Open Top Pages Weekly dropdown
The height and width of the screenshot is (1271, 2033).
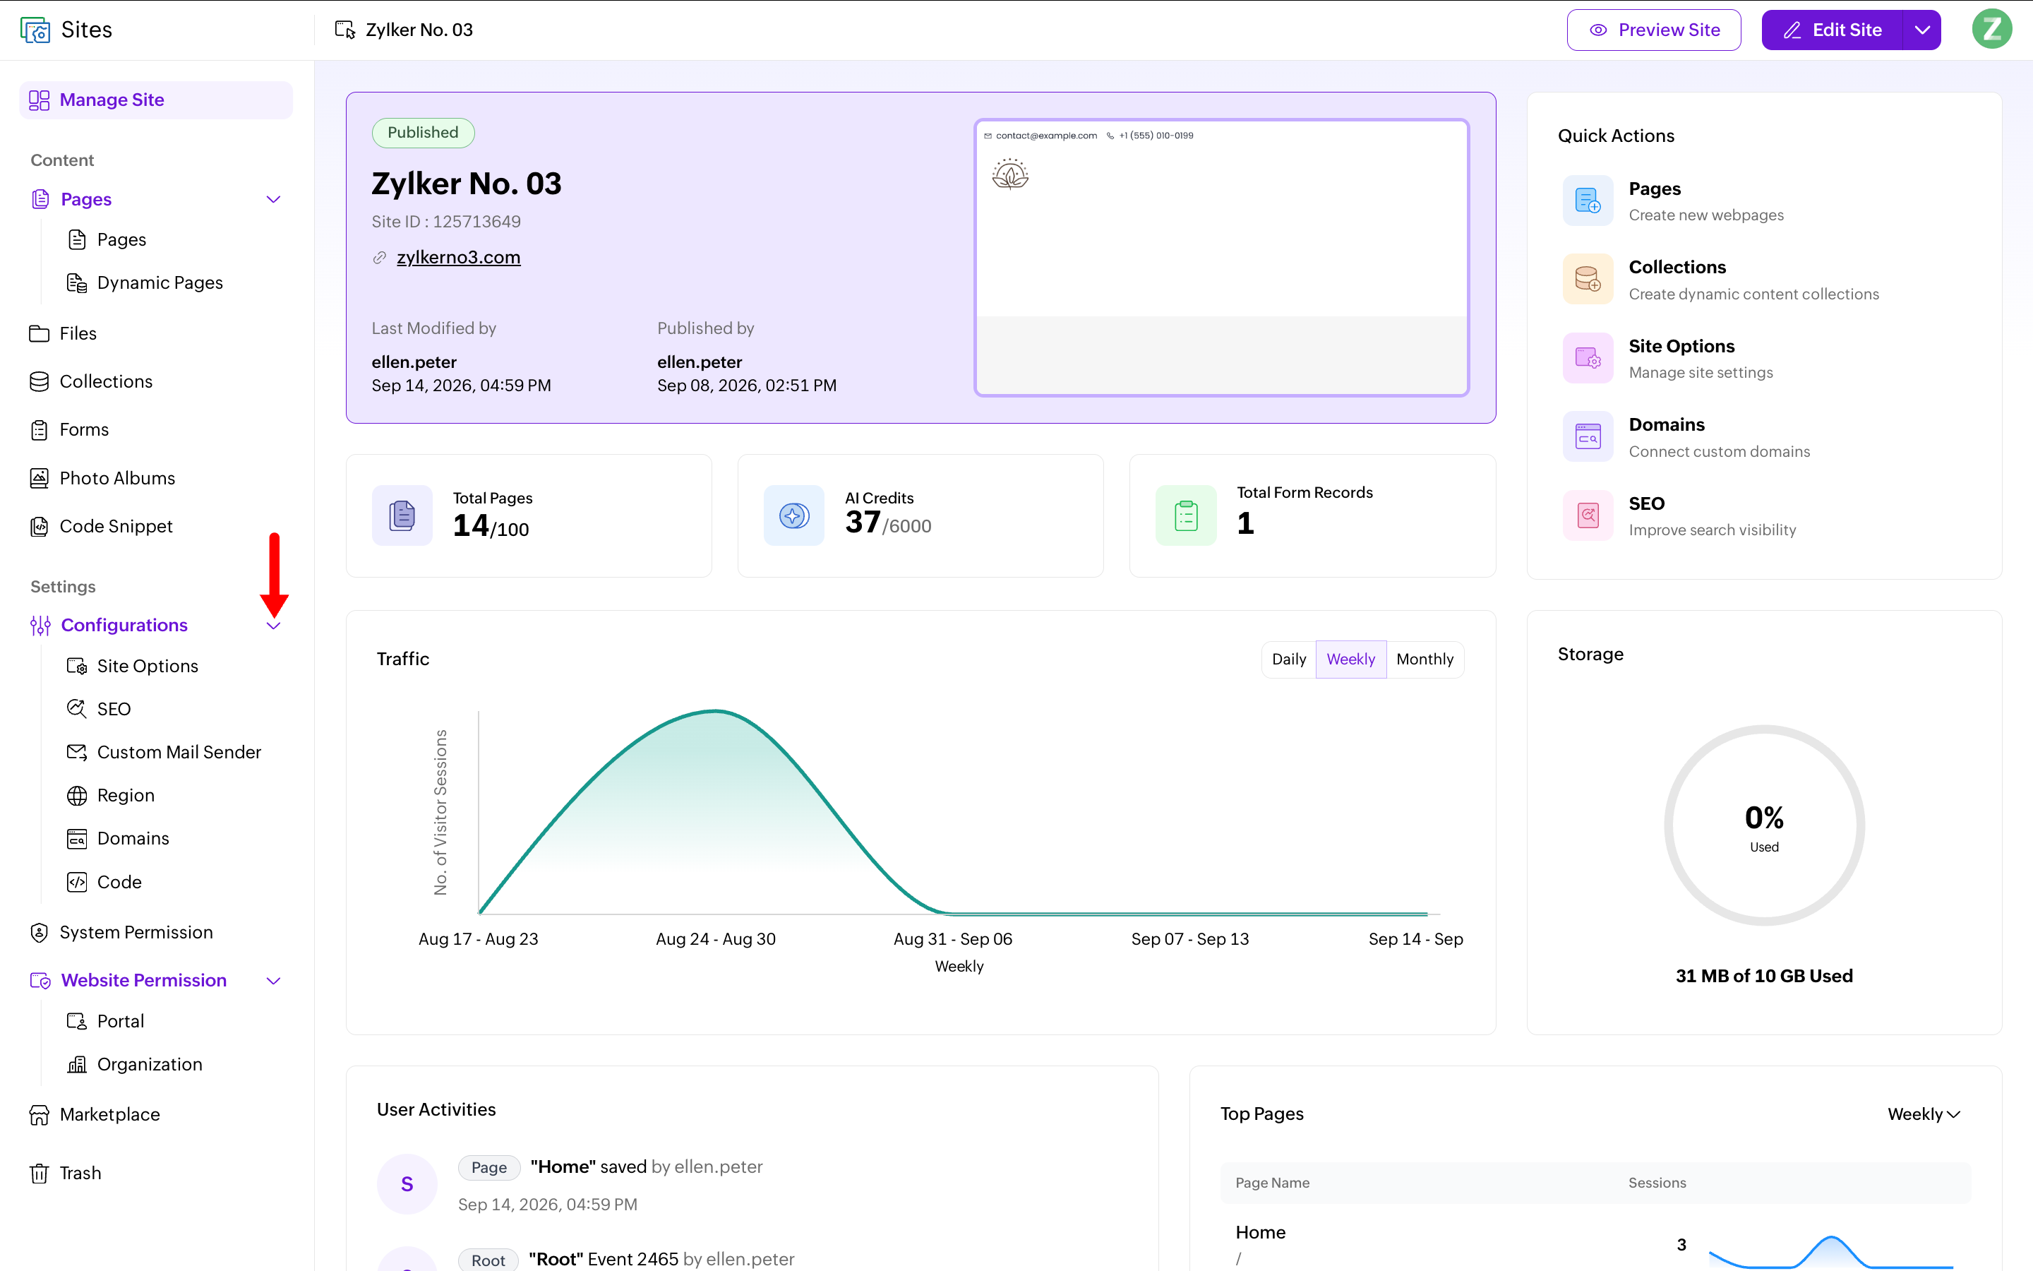tap(1924, 1114)
